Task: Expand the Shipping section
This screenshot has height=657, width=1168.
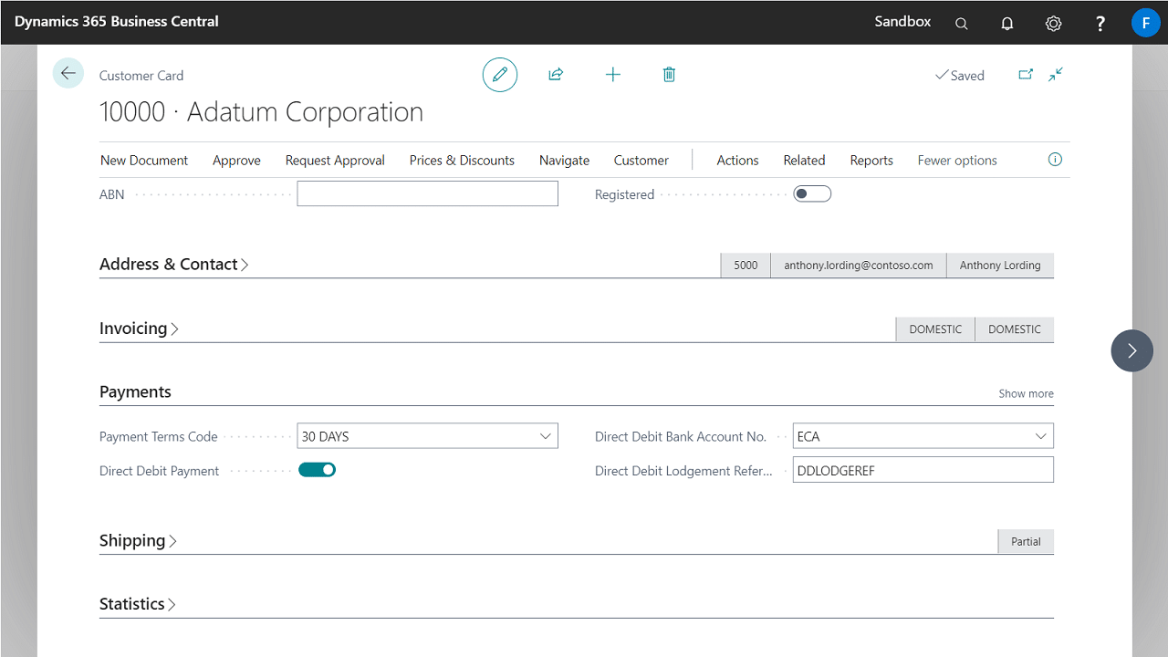Action: pos(138,541)
